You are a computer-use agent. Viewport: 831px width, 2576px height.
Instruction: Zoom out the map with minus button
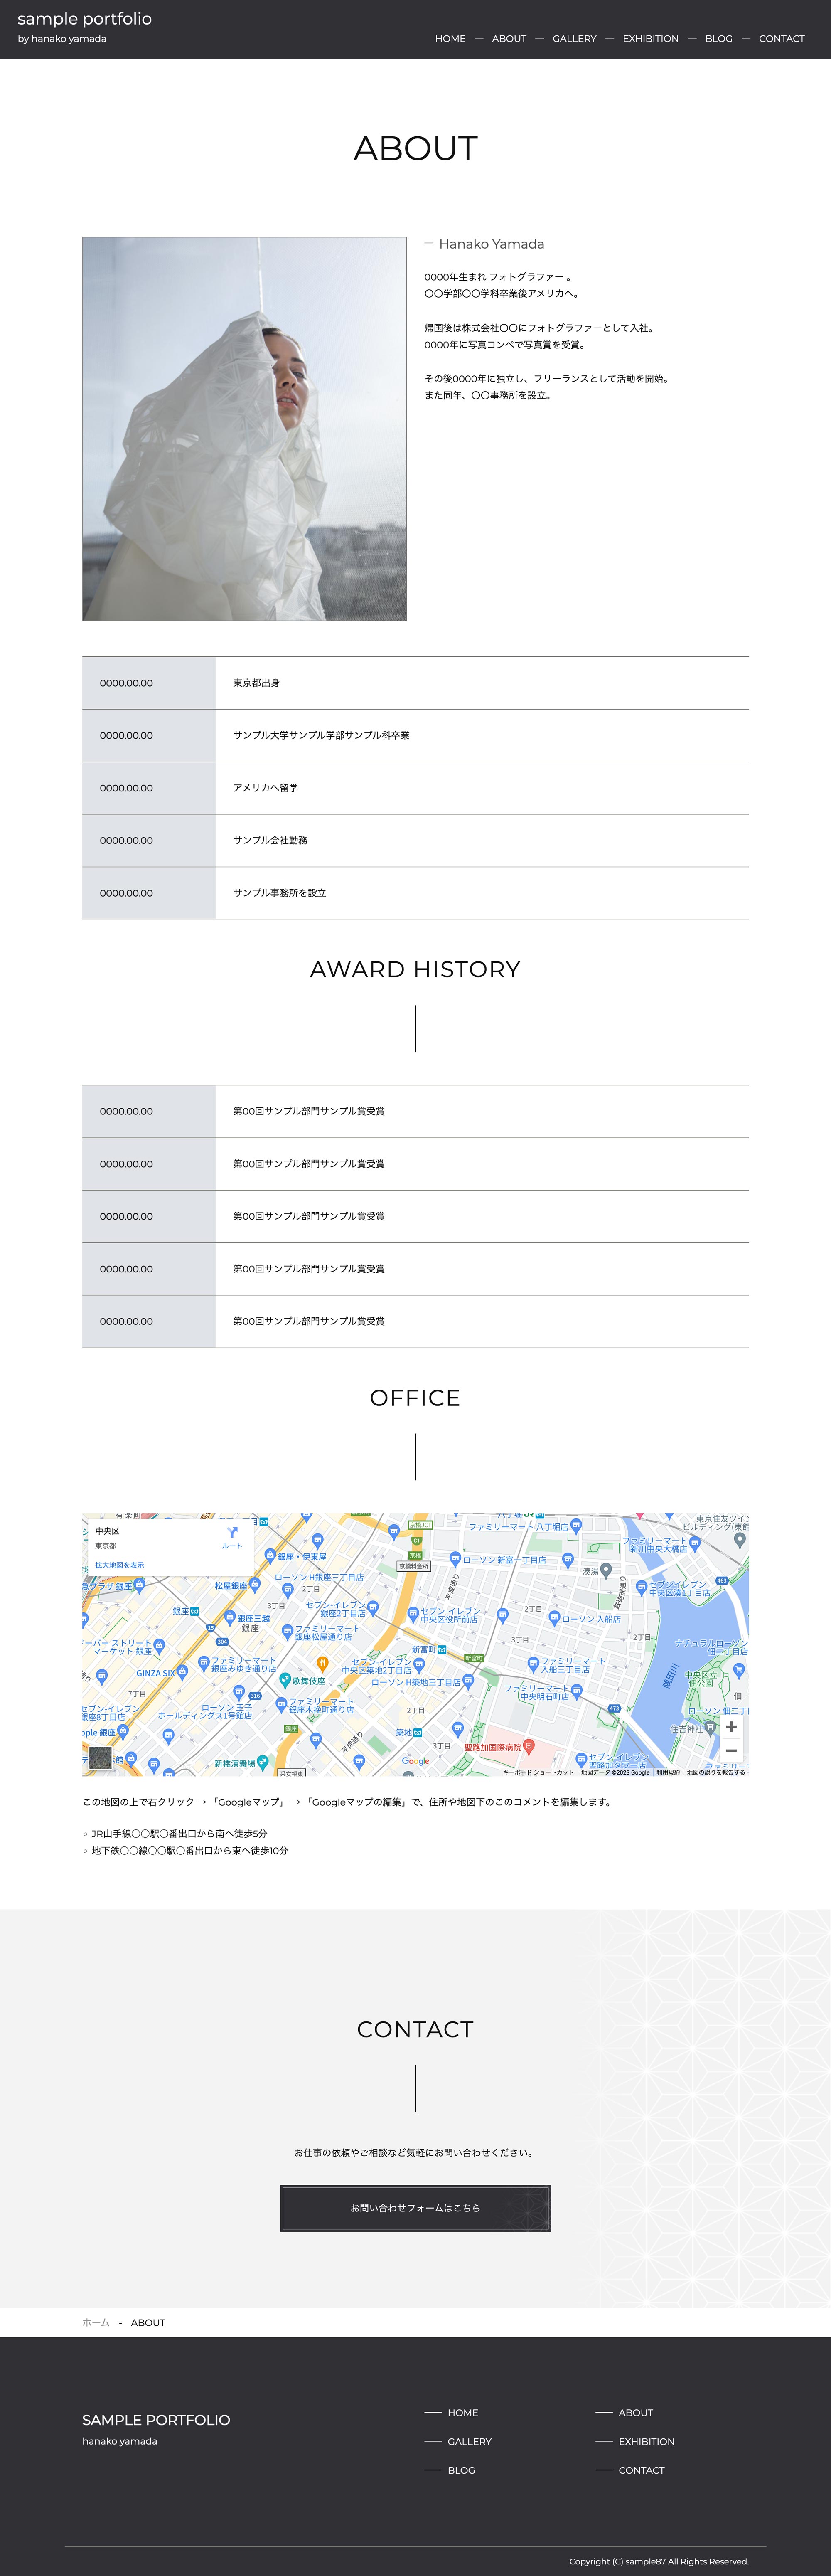[731, 1750]
